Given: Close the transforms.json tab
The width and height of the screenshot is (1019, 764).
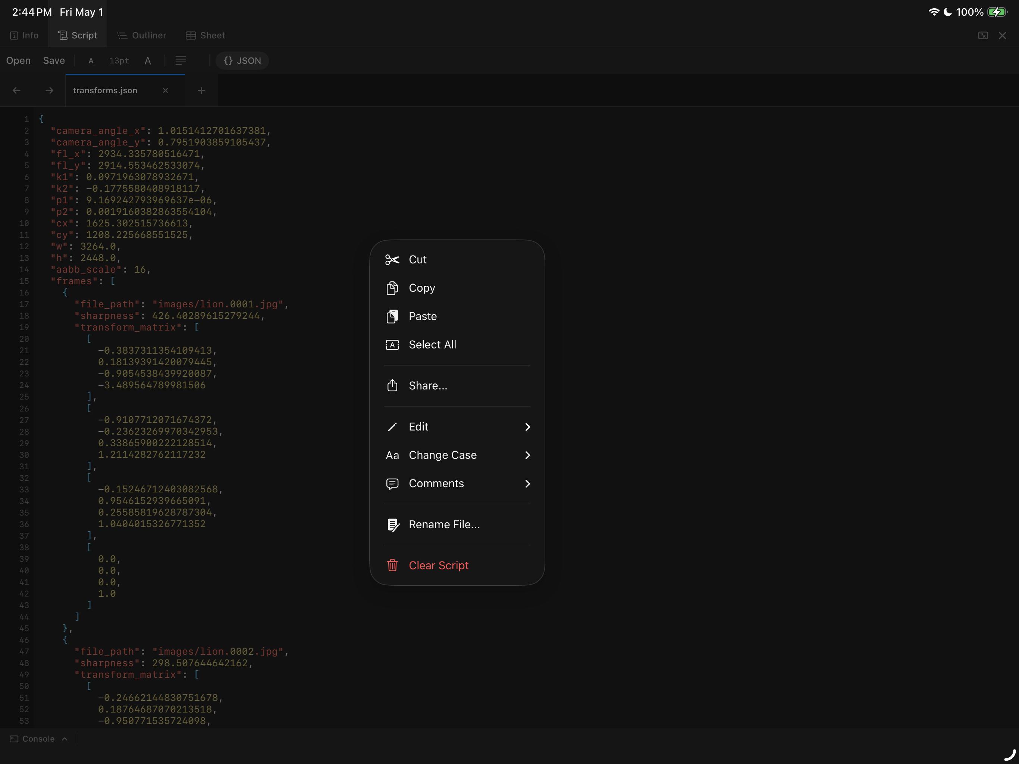Looking at the screenshot, I should click(x=165, y=90).
